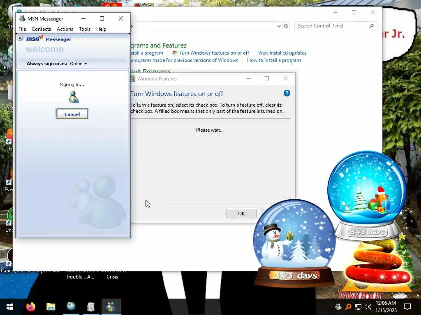
Task: Click the MSN Messenger tray icon
Action: (x=338, y=307)
